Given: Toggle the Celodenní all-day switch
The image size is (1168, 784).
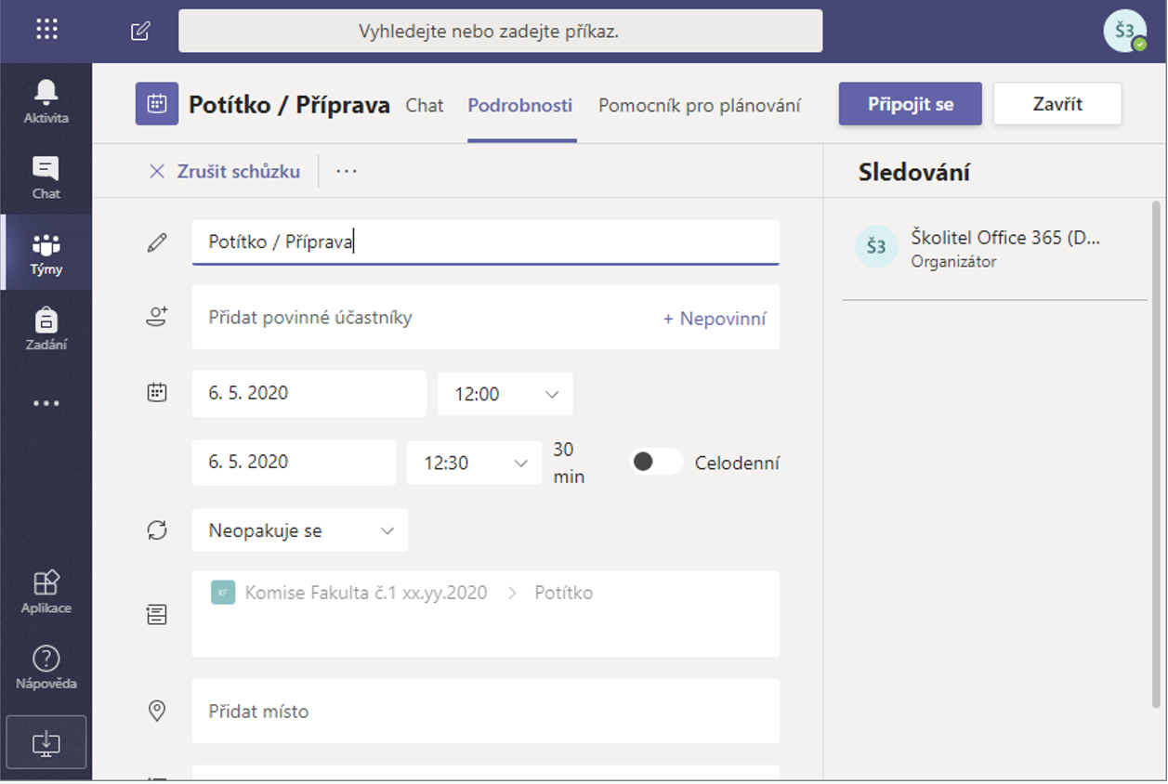Looking at the screenshot, I should click(x=656, y=462).
